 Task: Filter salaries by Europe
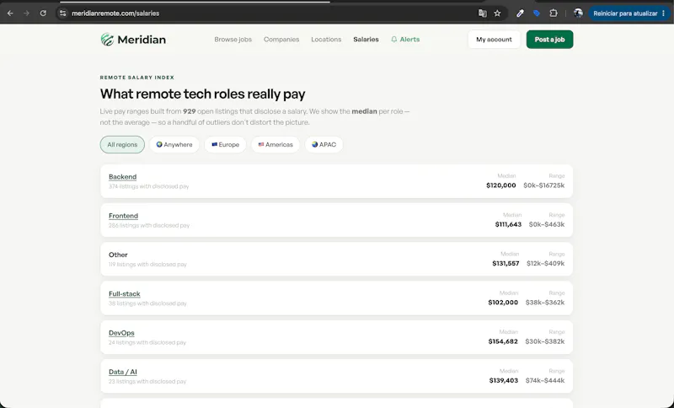[225, 145]
